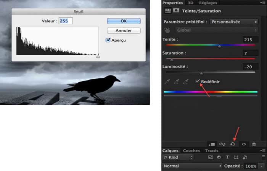267x171 pixels.
Task: Click the Luminosité slider handle
Action: pos(201,73)
